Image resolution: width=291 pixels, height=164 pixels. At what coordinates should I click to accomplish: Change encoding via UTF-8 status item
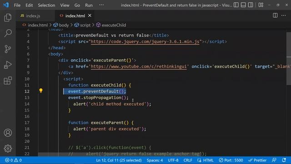click(x=173, y=160)
